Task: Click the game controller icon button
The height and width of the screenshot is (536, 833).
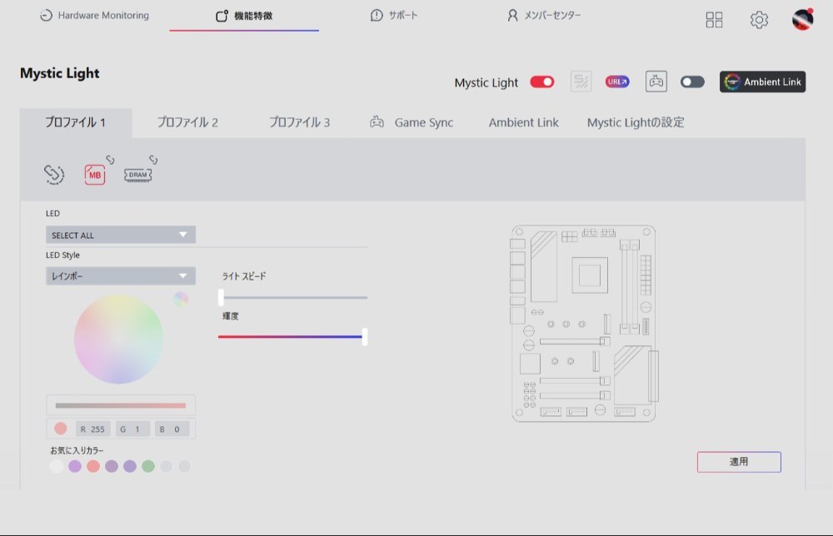Action: (656, 82)
